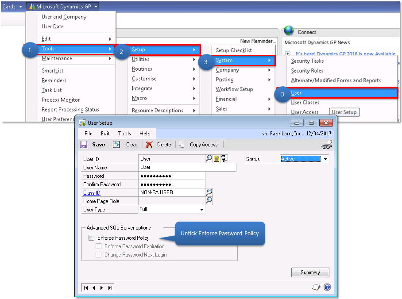Open the Status dropdown arrow
This screenshot has height=299, width=402.
point(325,159)
